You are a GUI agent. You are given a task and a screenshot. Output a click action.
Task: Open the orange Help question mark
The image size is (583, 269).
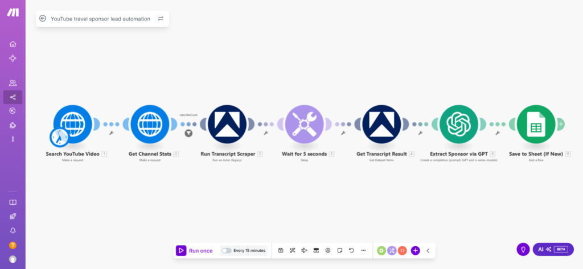click(13, 245)
